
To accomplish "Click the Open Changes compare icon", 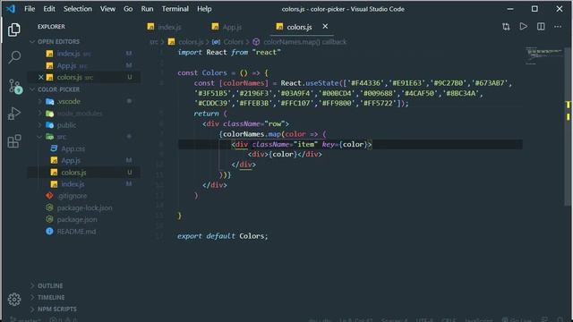I will [x=506, y=27].
